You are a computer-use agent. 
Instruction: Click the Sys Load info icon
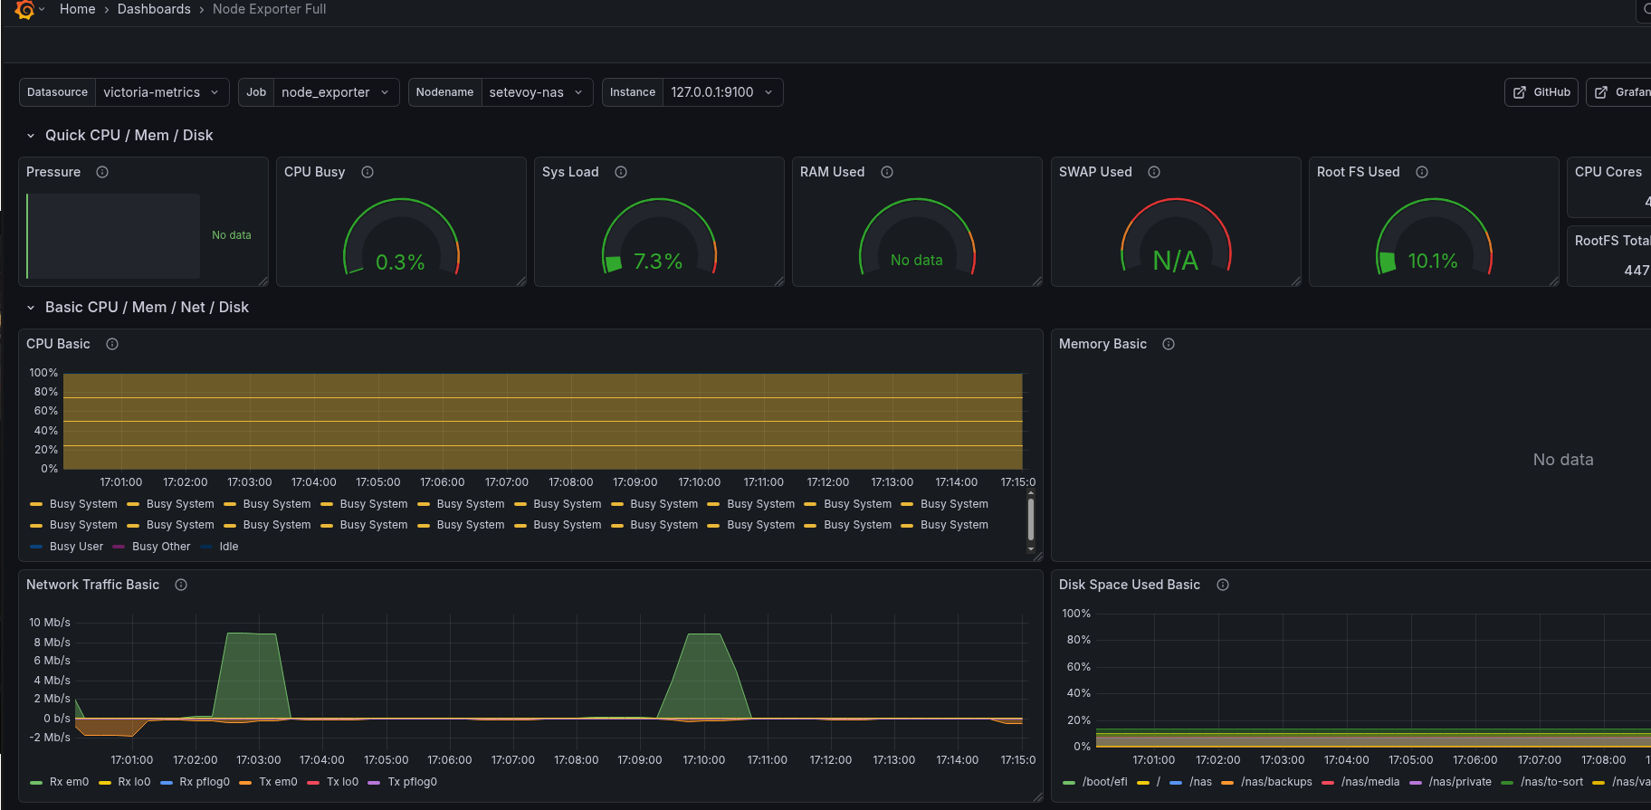tap(621, 172)
